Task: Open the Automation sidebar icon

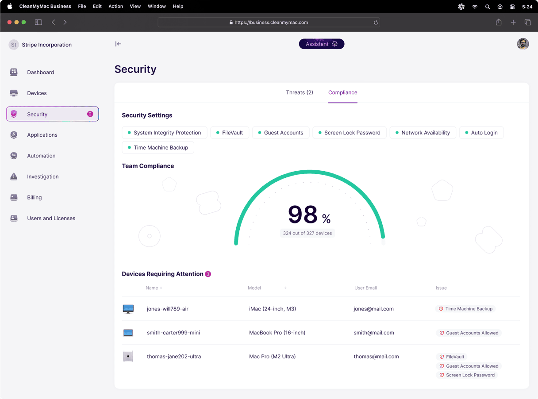Action: (x=14, y=156)
